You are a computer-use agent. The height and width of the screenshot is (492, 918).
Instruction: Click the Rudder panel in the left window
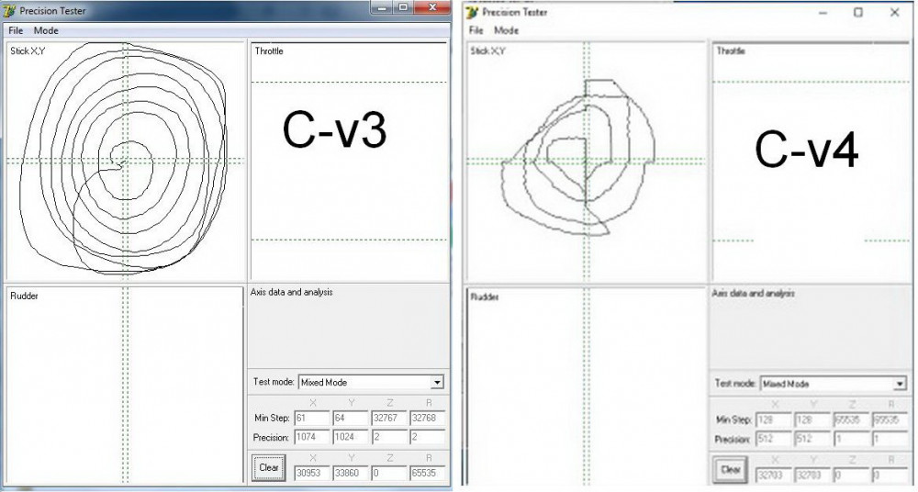125,385
